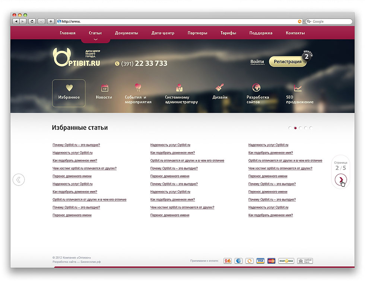This screenshot has width=365, height=281.
Task: Click the Регистрация button
Action: point(288,62)
